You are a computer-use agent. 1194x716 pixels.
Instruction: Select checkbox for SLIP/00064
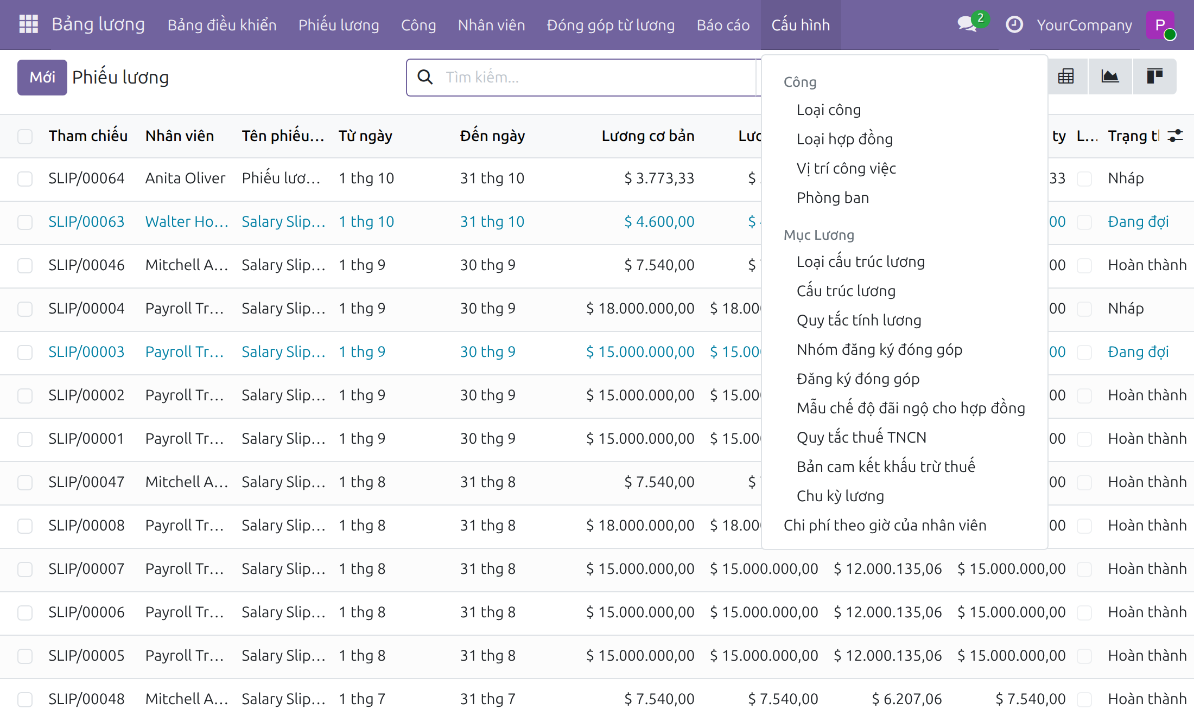point(25,179)
